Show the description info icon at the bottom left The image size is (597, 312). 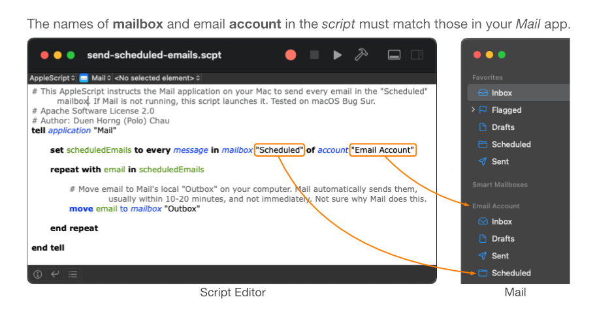click(x=37, y=274)
